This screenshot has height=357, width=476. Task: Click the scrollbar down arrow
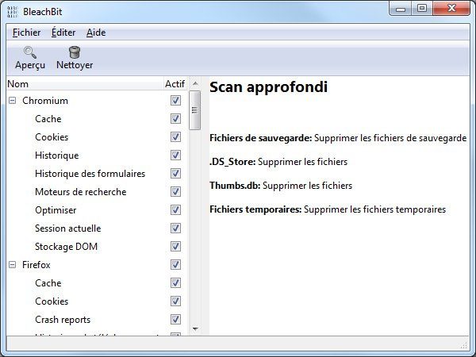(195, 328)
